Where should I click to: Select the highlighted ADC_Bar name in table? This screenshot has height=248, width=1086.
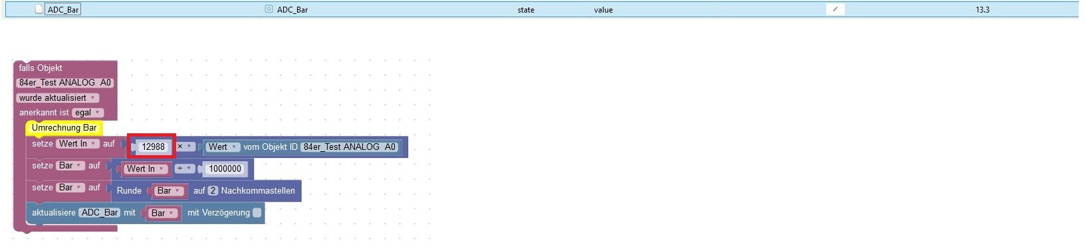(63, 10)
